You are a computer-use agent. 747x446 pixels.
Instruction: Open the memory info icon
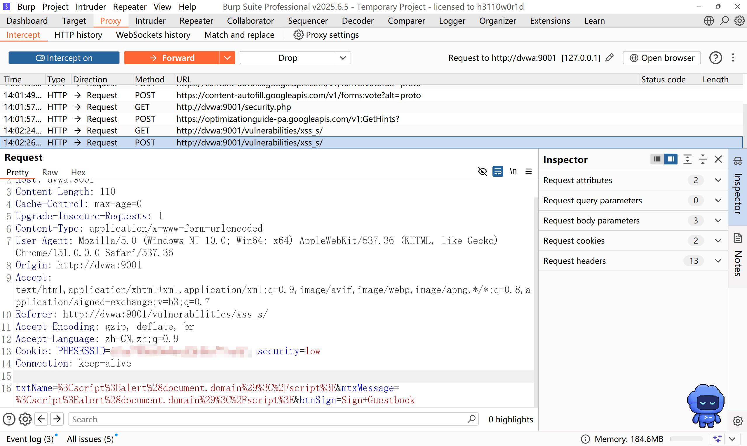585,439
